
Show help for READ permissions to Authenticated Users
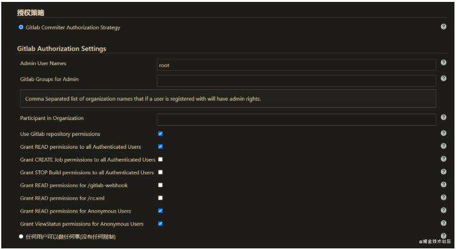[x=444, y=146]
